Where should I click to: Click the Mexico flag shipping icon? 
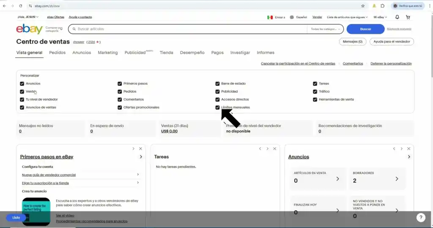click(270, 17)
